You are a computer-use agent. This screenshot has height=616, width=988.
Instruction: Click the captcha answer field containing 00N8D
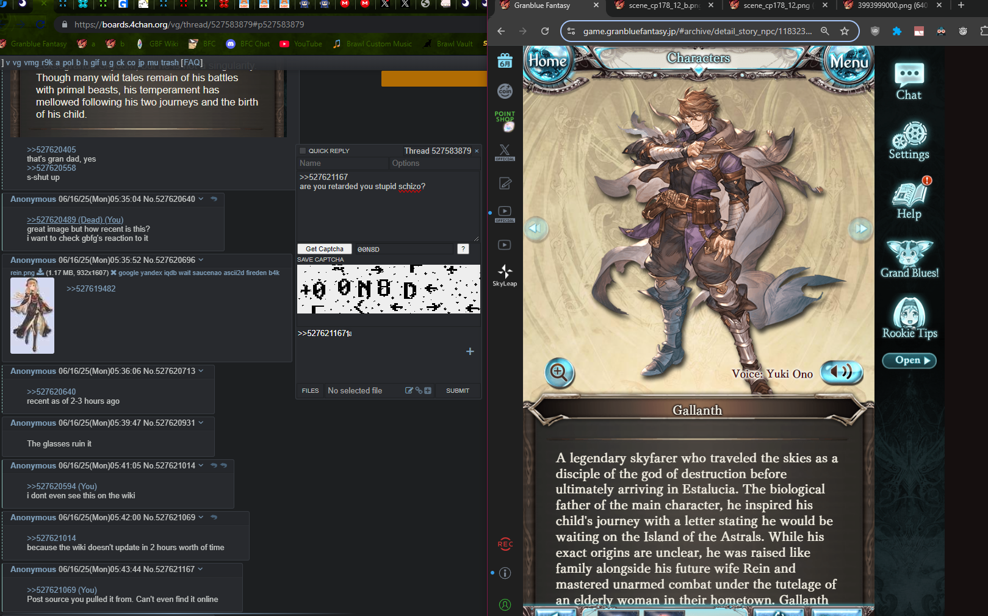404,249
